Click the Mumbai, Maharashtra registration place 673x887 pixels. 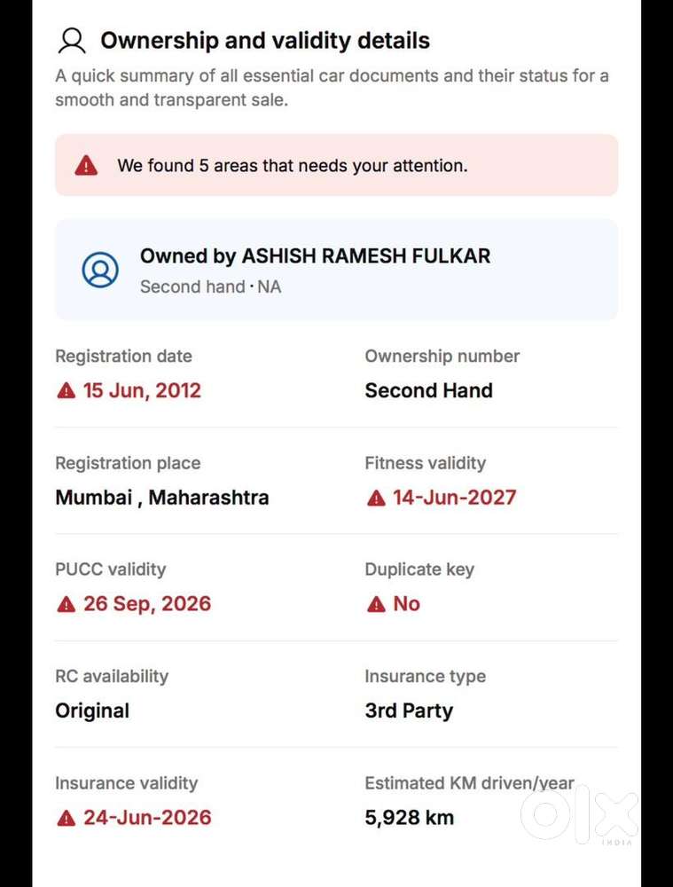click(x=161, y=498)
